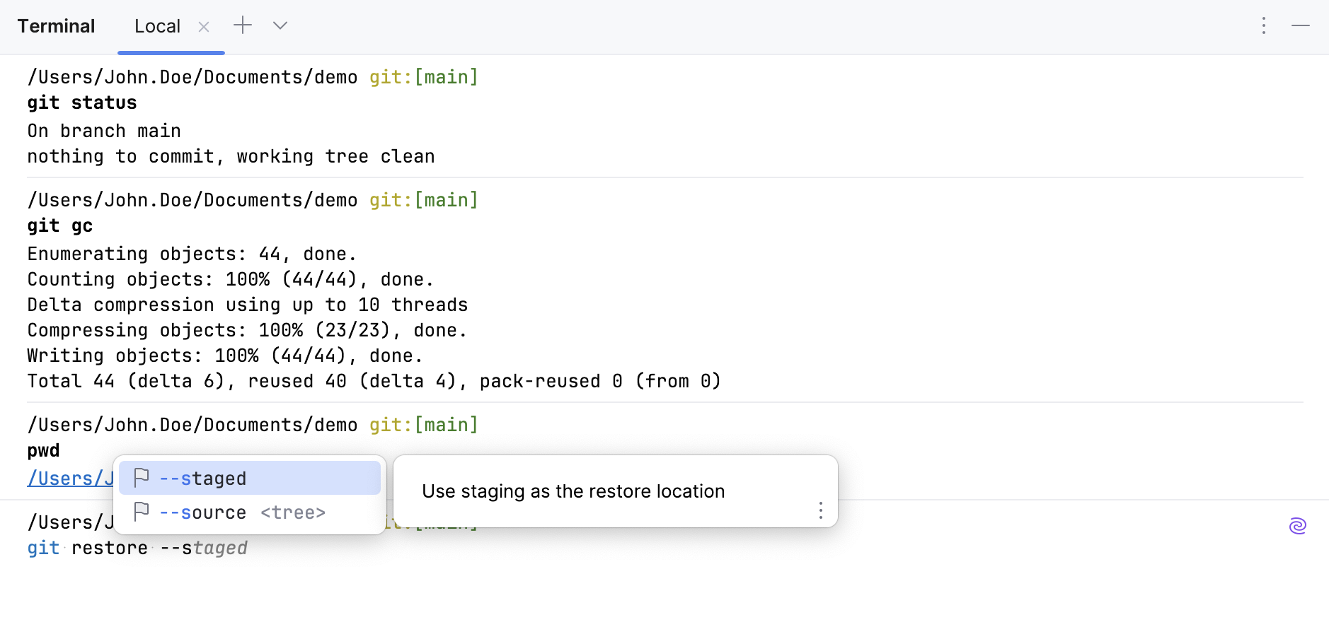Click the Terminal panel title
The width and height of the screenshot is (1329, 639).
[56, 27]
